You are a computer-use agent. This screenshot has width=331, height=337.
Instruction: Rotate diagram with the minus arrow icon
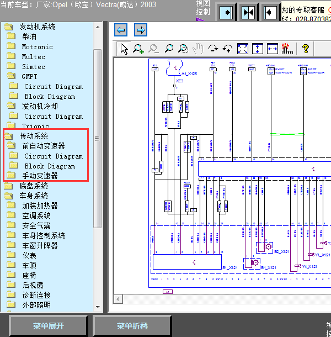tap(213, 49)
